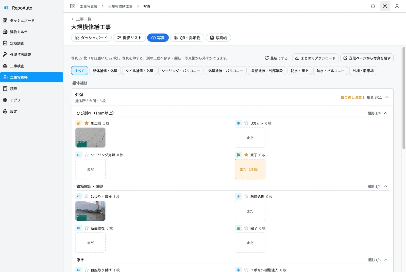Toggle star for Uカット
This screenshot has width=406, height=272.
[x=246, y=123]
